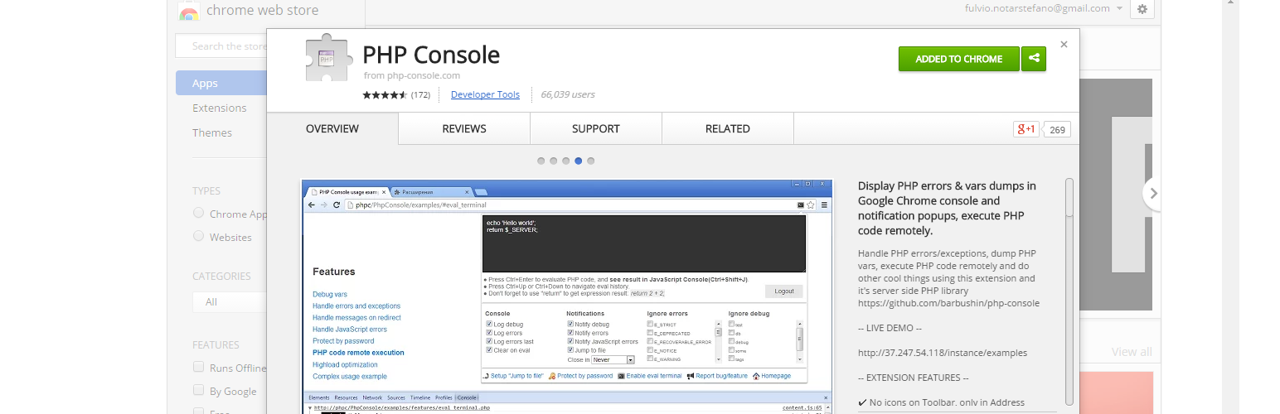Viewport: 1280px width, 414px height.
Task: Click the green share icon button
Action: [1034, 59]
